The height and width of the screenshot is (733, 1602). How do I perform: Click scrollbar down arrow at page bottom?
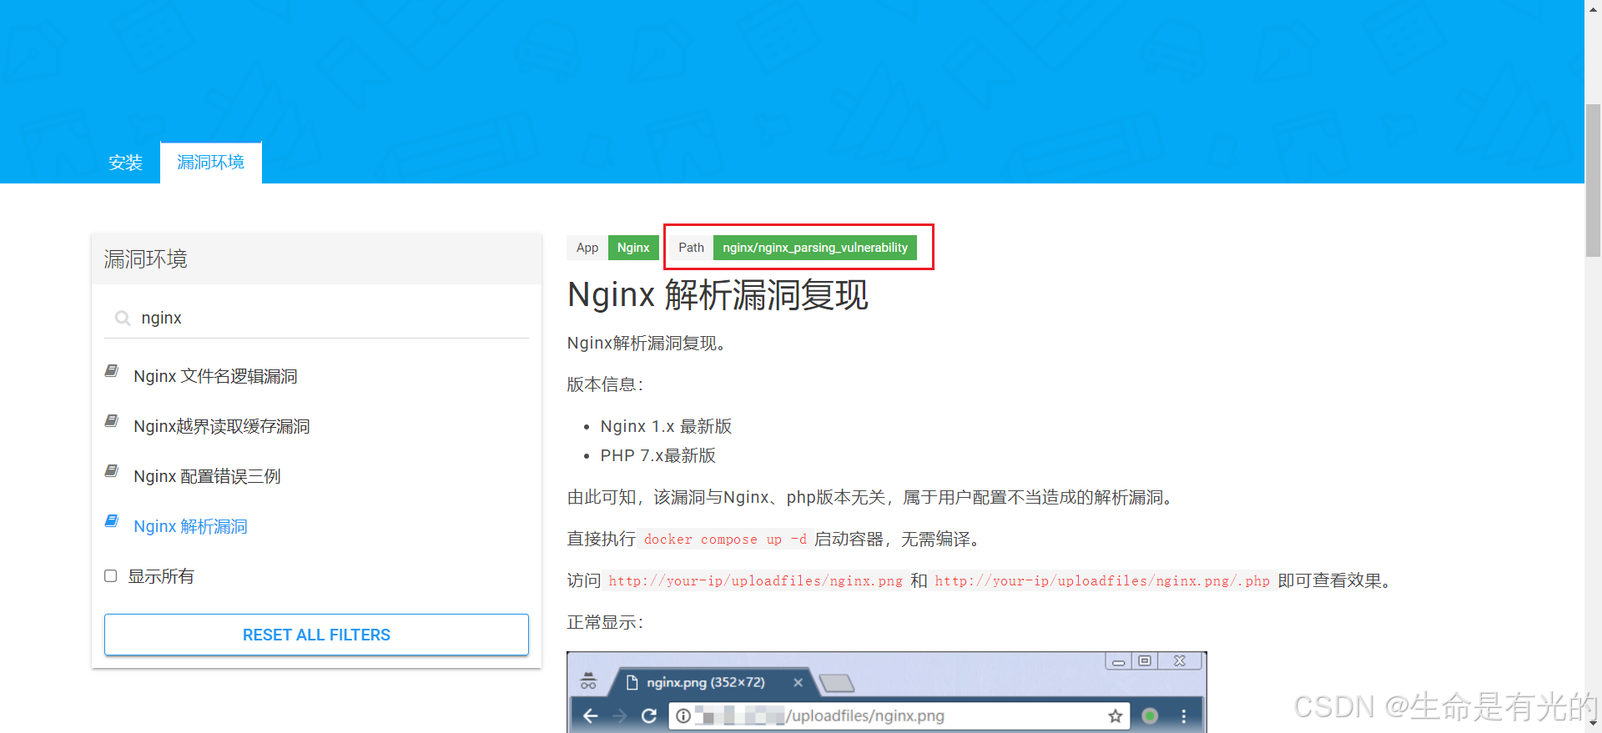coord(1593,725)
